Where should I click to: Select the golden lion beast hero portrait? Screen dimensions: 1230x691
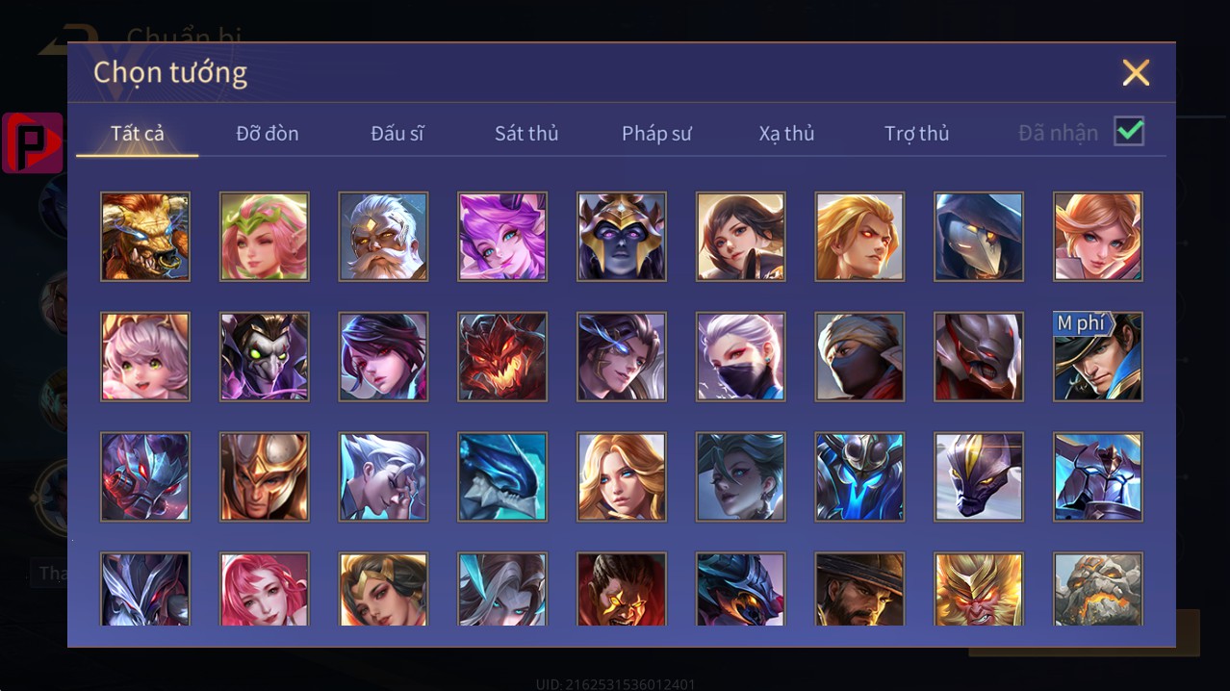point(145,237)
